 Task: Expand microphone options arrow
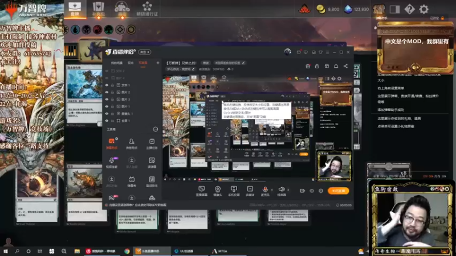coord(272,190)
